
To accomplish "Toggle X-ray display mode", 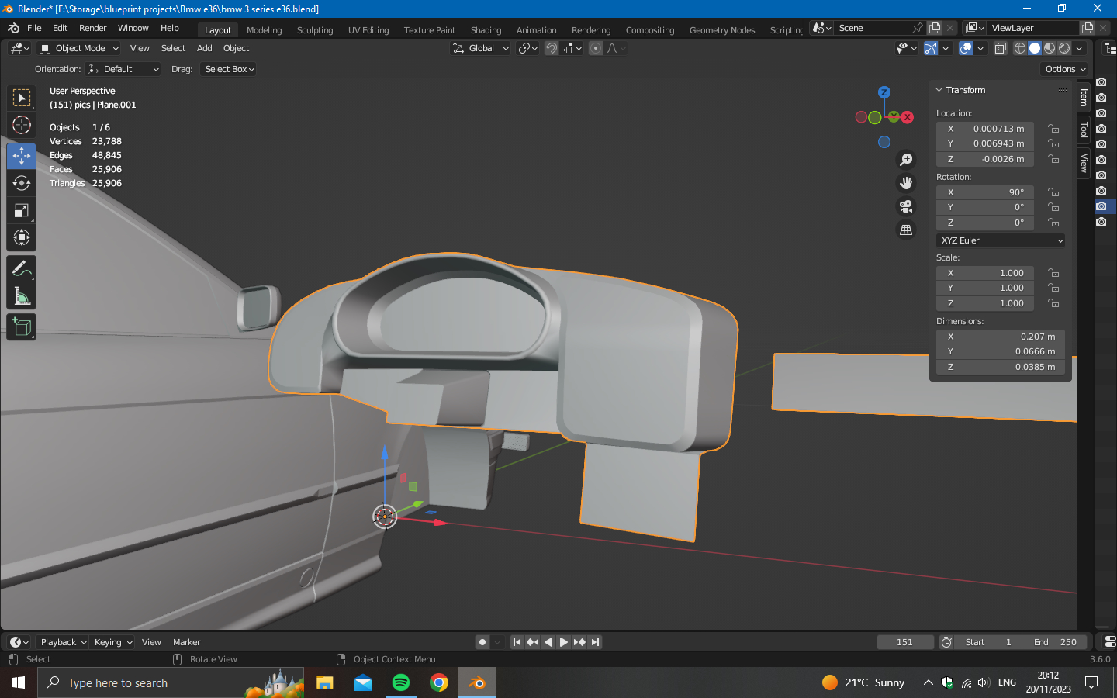I will pyautogui.click(x=1001, y=48).
